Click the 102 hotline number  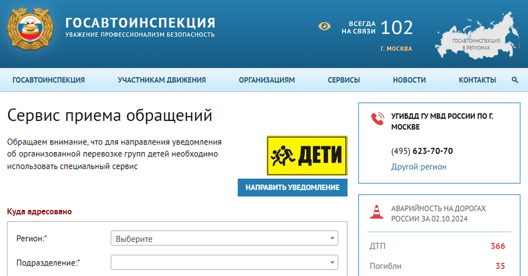(x=397, y=28)
